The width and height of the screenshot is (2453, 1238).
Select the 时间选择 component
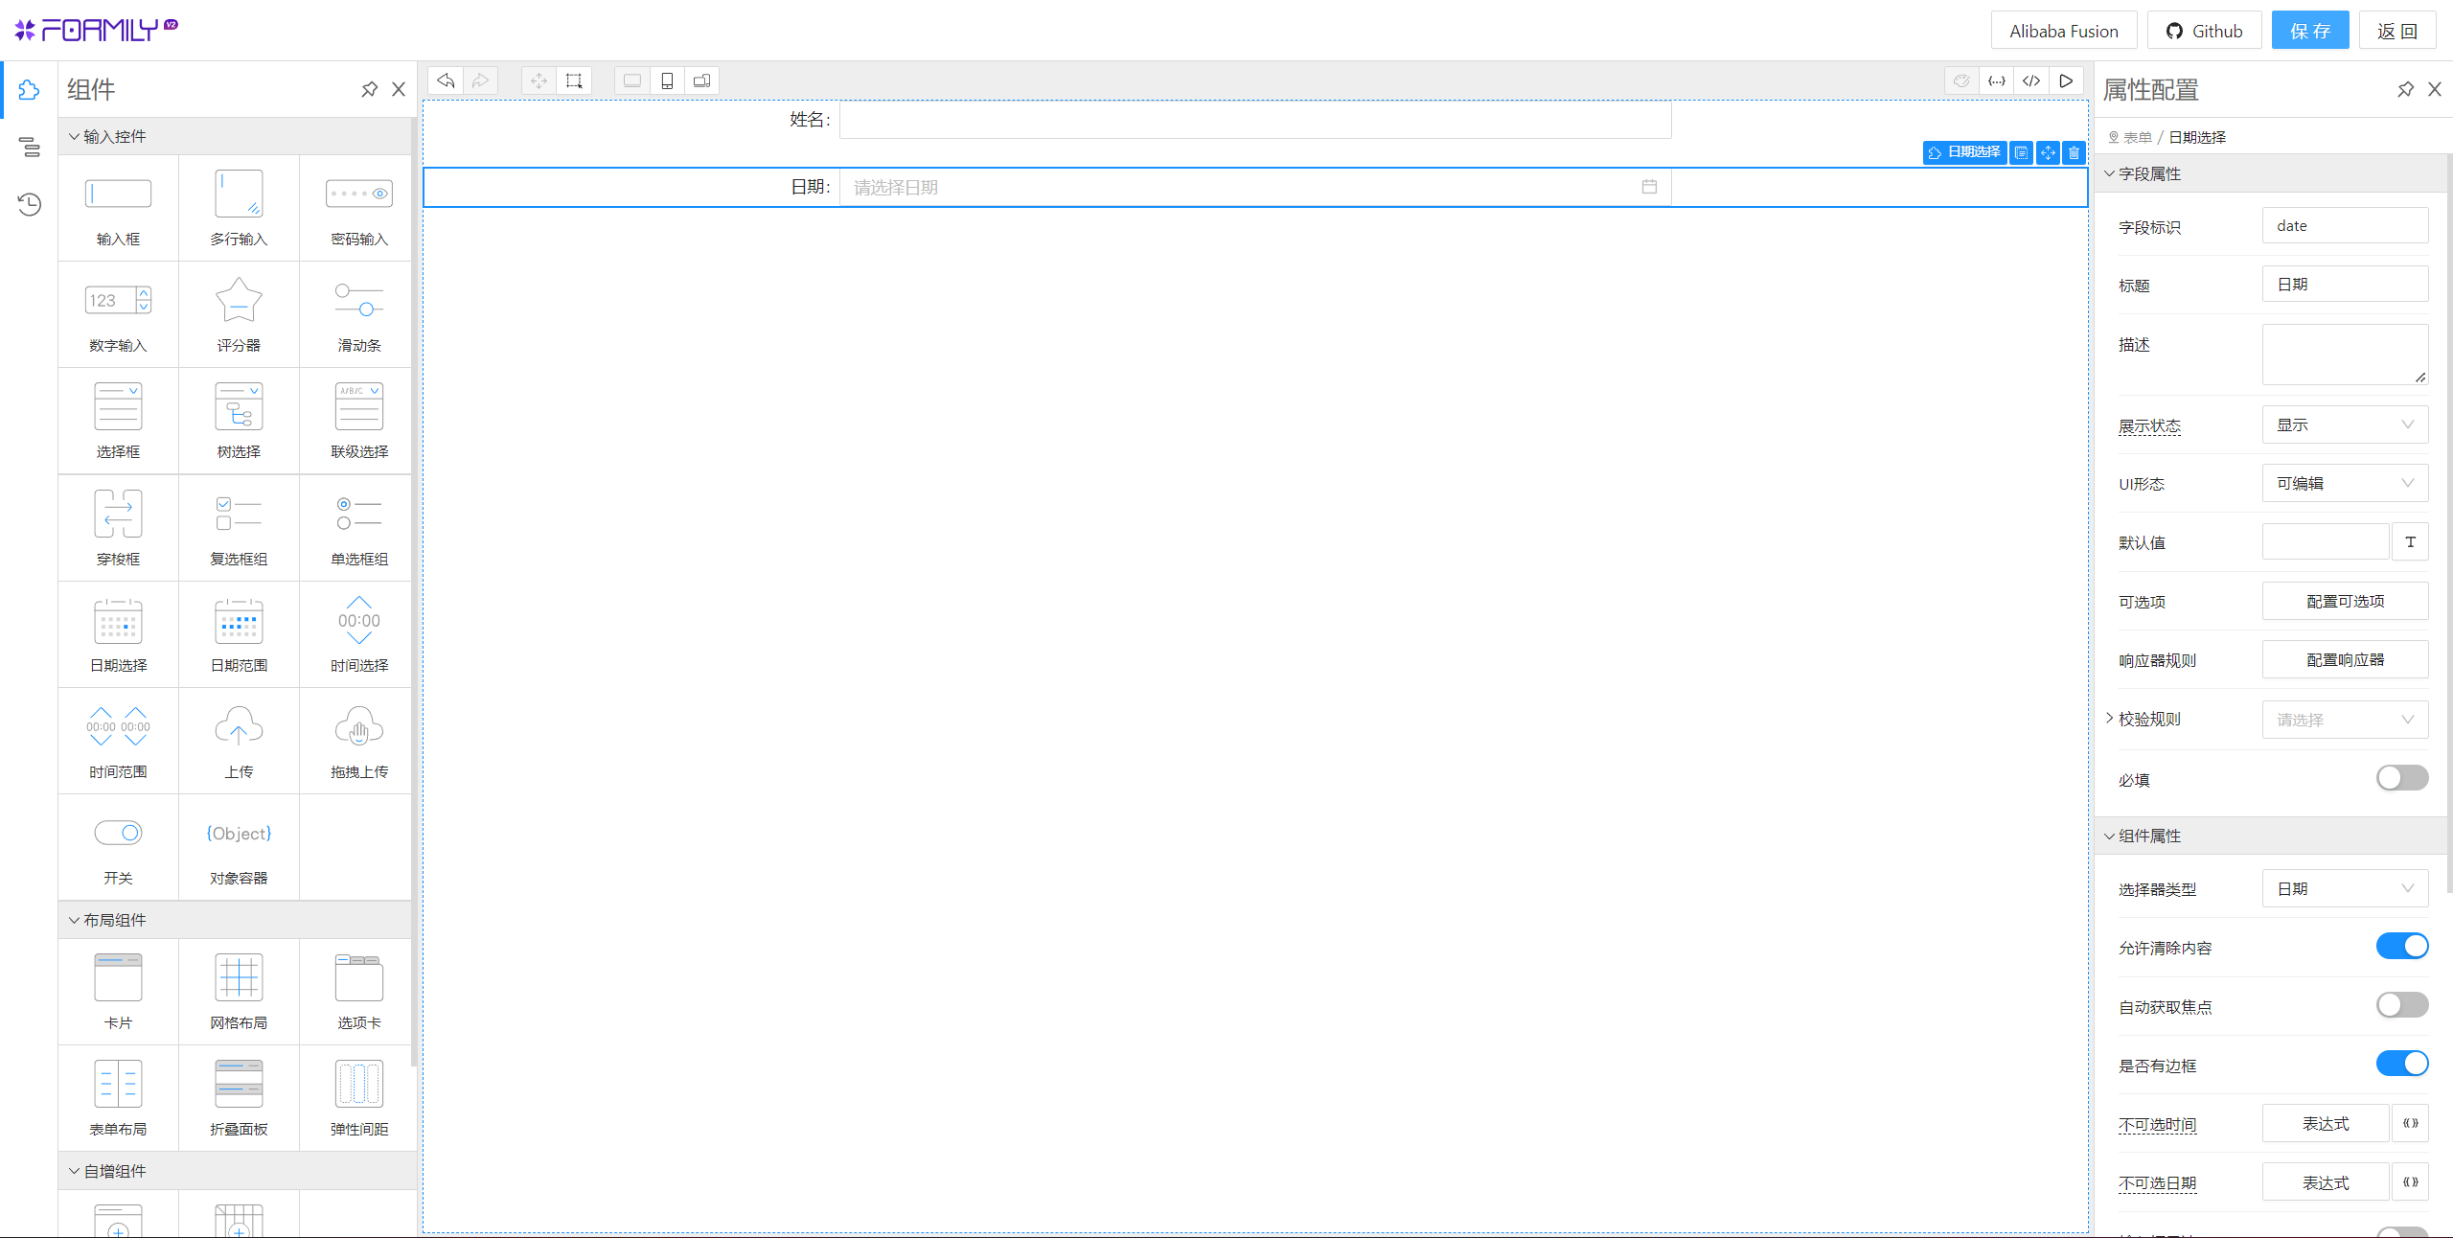[x=359, y=634]
